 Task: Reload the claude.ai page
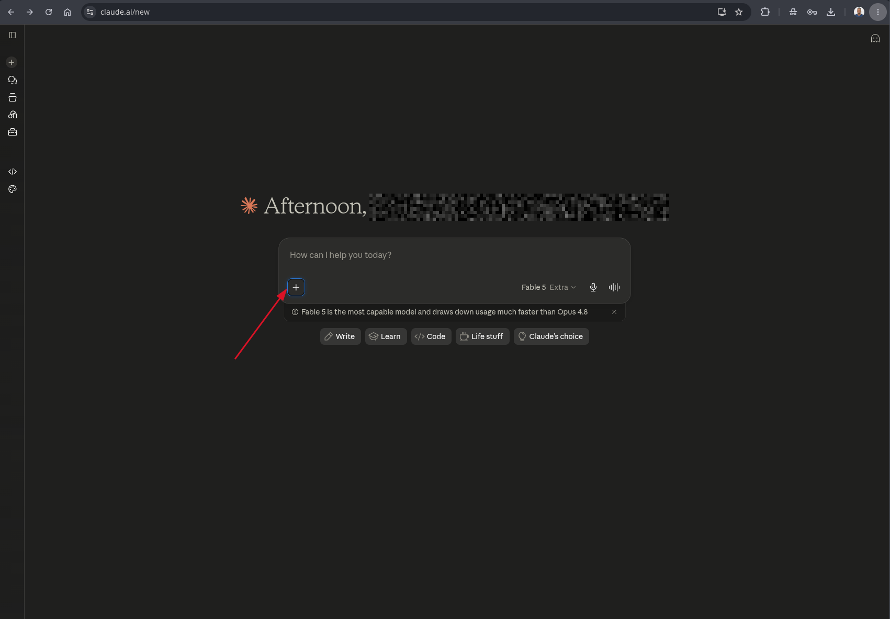coord(49,12)
